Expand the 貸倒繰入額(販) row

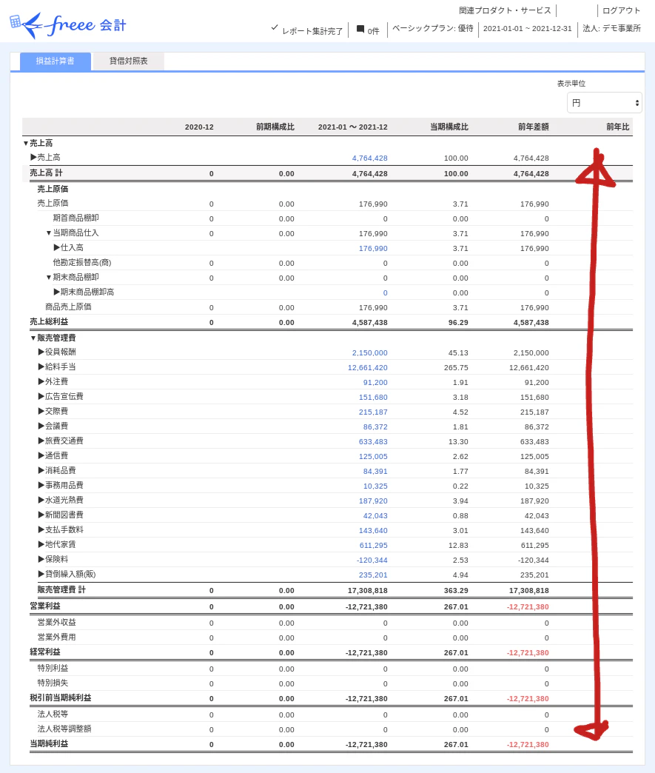[41, 574]
